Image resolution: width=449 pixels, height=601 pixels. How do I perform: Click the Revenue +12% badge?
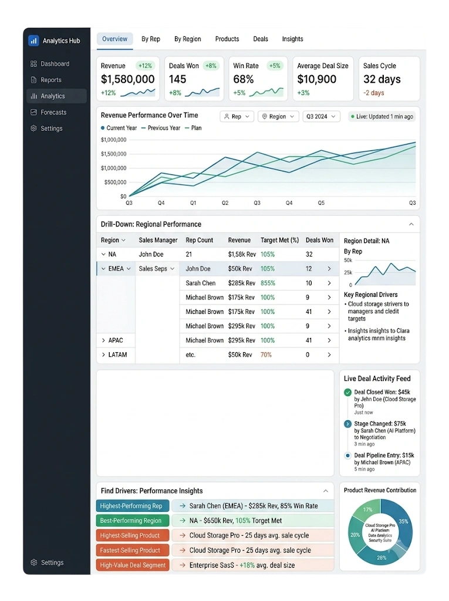[x=145, y=66]
